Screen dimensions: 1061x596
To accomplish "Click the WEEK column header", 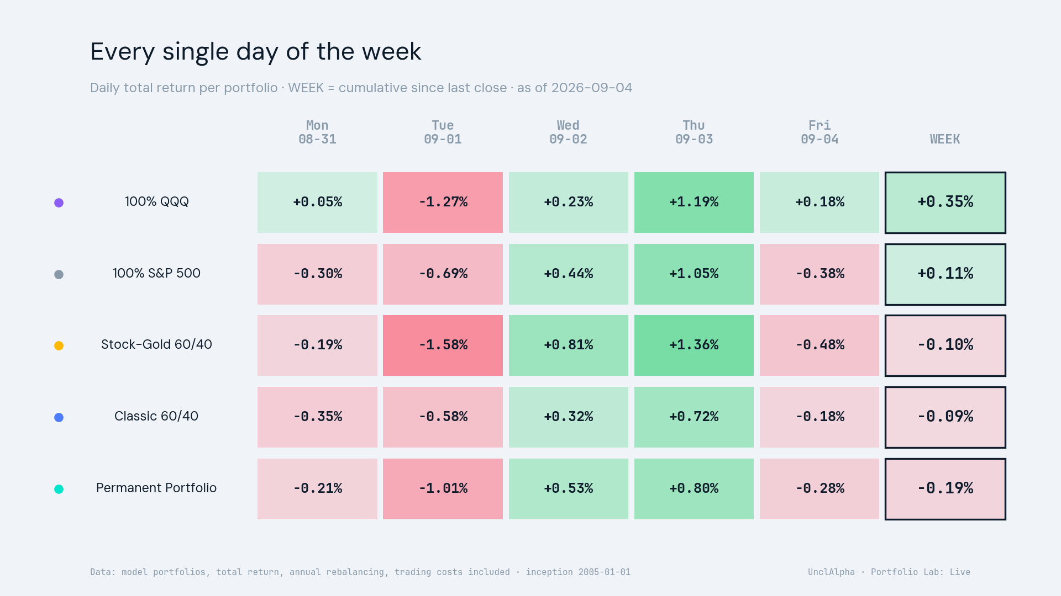I will [945, 139].
